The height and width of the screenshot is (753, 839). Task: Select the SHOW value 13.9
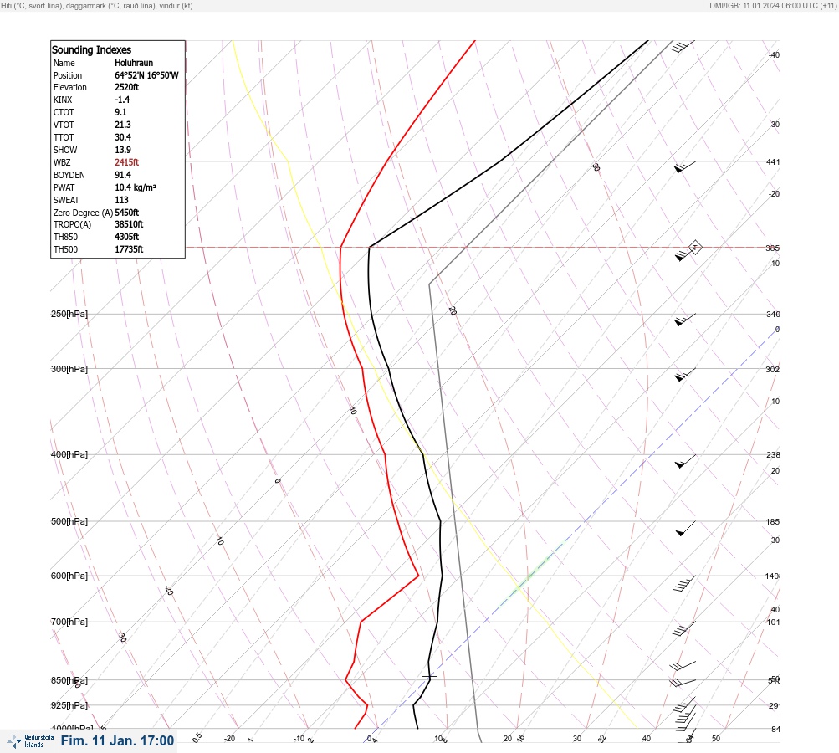pyautogui.click(x=122, y=150)
